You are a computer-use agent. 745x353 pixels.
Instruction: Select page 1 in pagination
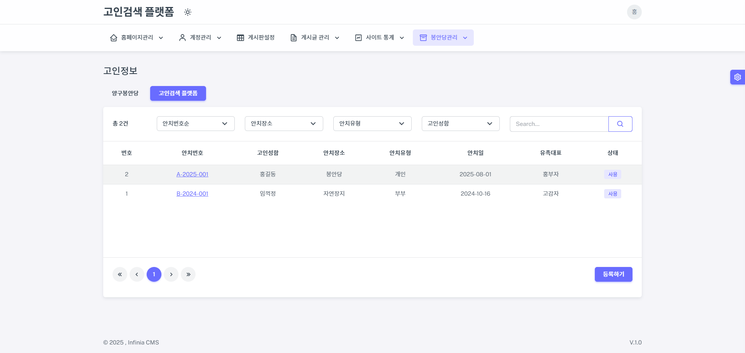[x=154, y=274]
